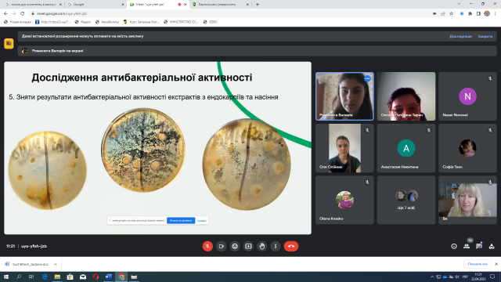Viewport: 501px width, 282px height.
Task: Open the activities icon
Action: coord(492,246)
